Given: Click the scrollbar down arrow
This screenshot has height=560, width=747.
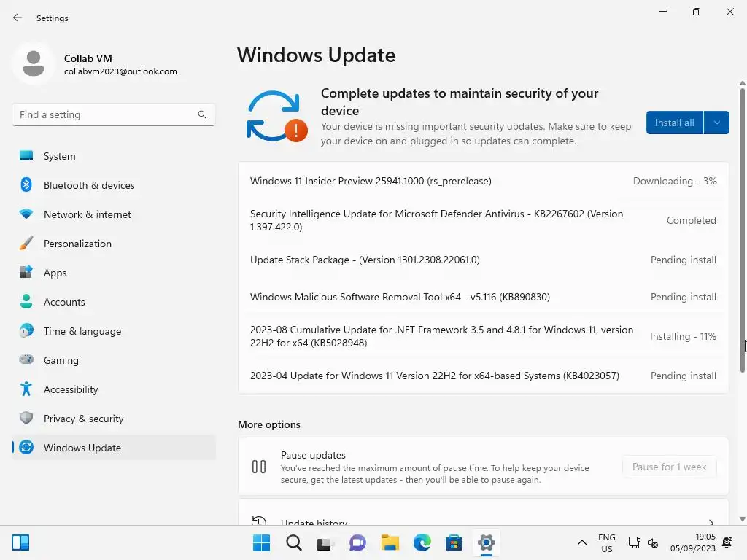Looking at the screenshot, I should [742, 519].
